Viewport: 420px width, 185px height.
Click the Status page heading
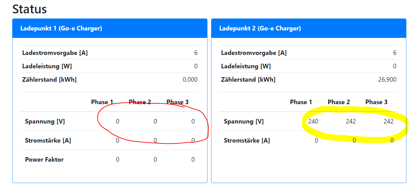pyautogui.click(x=30, y=9)
